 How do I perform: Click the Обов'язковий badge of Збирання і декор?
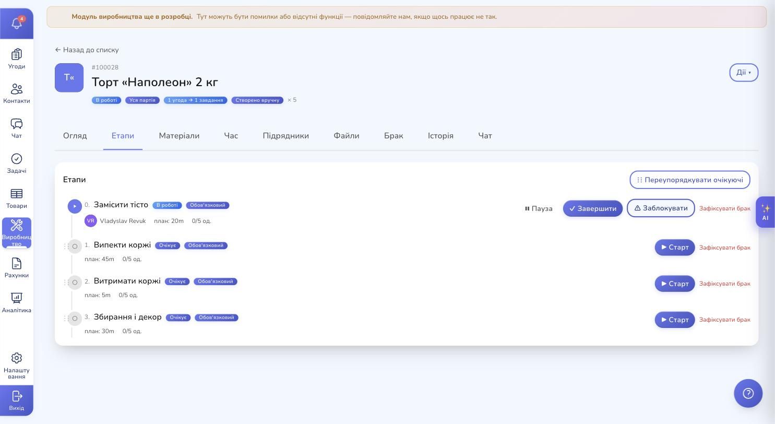click(217, 317)
